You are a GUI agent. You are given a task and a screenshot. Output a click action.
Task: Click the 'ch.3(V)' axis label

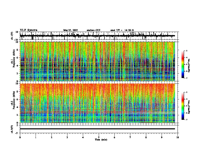[x=12, y=129]
